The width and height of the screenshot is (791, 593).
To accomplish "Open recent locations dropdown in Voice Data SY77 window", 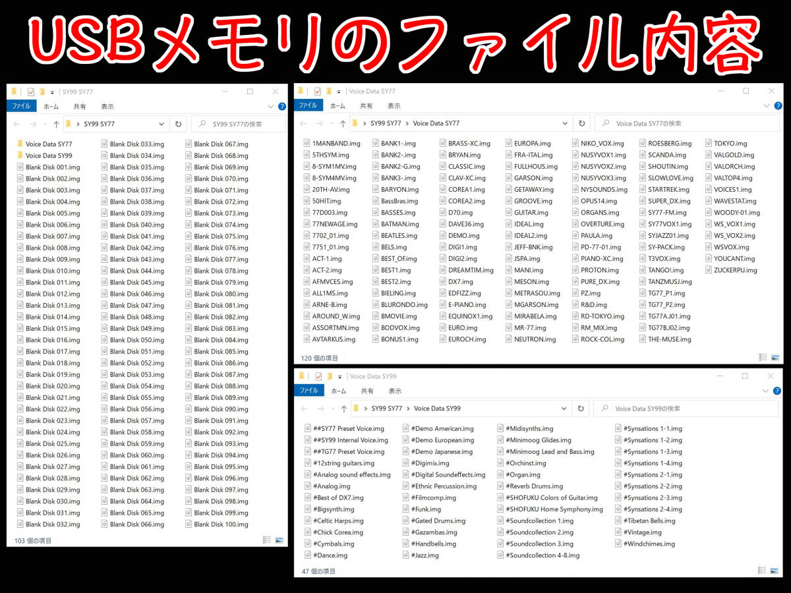I will [332, 123].
